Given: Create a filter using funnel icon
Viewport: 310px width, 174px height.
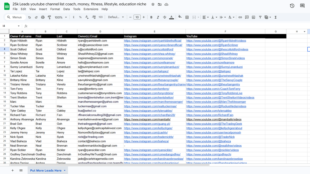Looking at the screenshot, I should coord(260,17).
